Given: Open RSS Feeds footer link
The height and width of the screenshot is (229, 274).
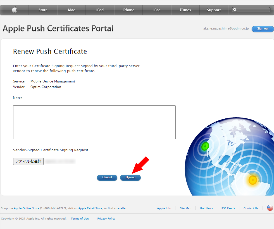Looking at the screenshot, I should [x=228, y=208].
